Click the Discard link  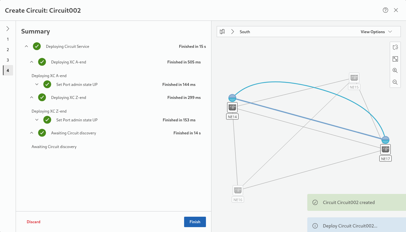(x=34, y=222)
